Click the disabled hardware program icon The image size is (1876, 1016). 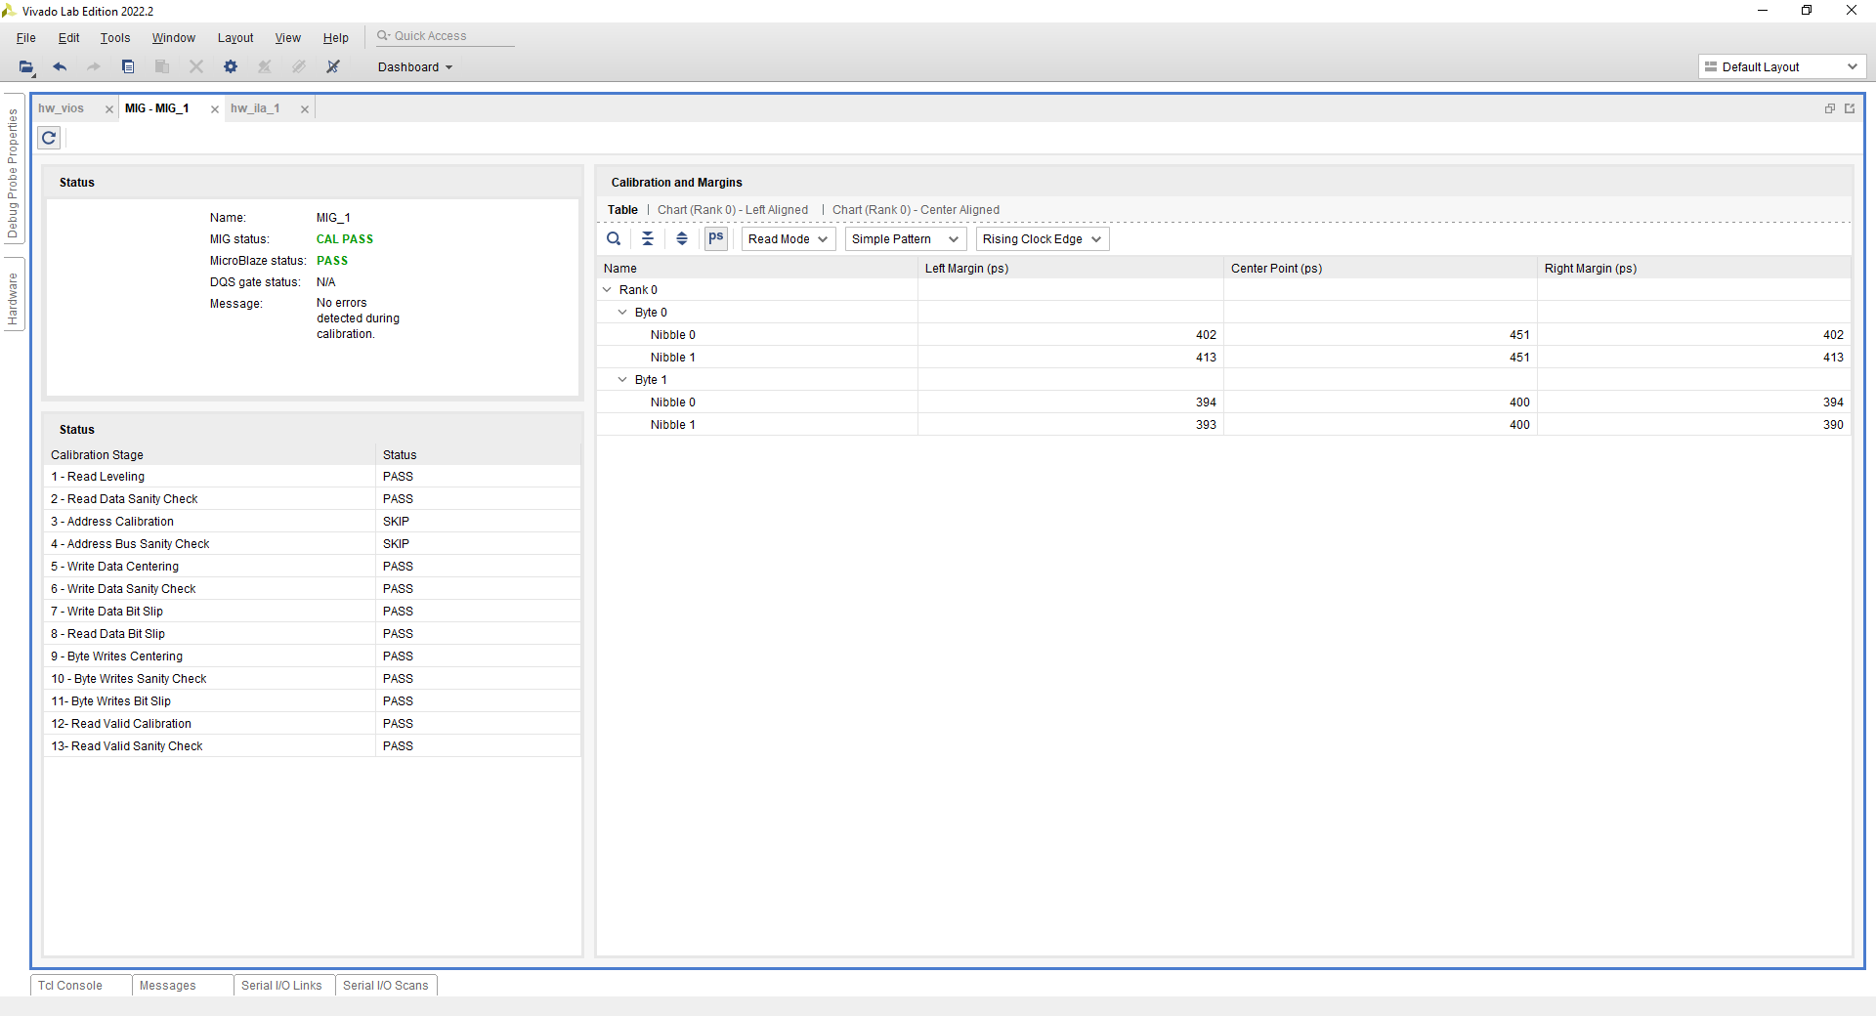pyautogui.click(x=265, y=67)
